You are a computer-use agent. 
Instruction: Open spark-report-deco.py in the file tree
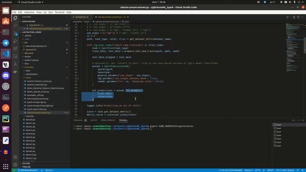(37, 109)
